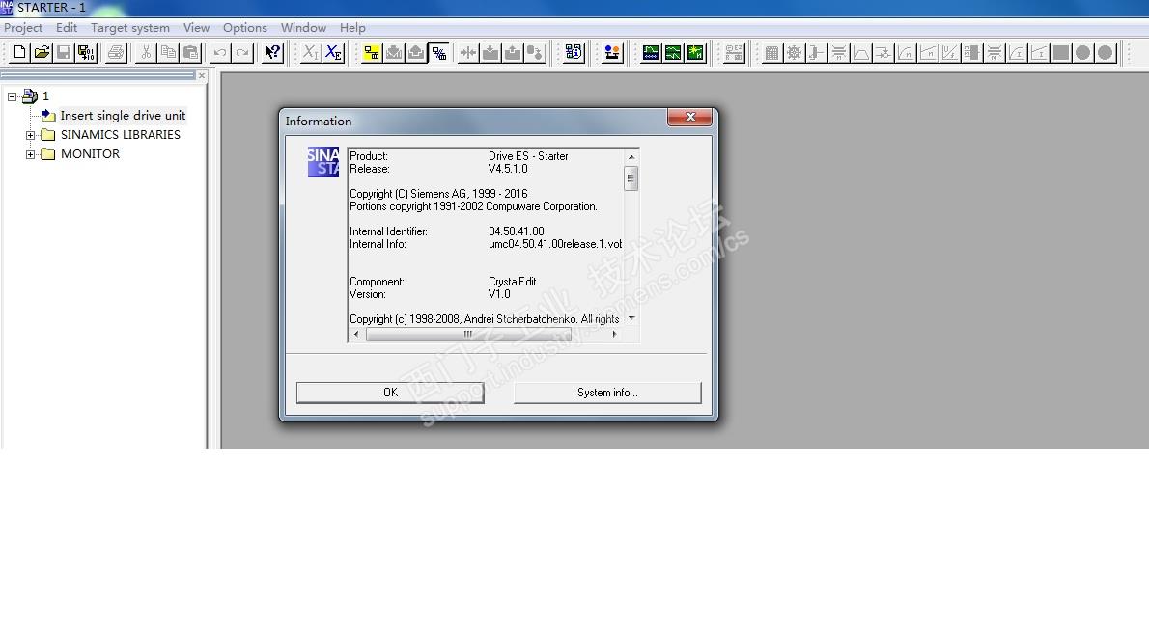
Task: Close the project navigator panel
Action: click(x=202, y=75)
